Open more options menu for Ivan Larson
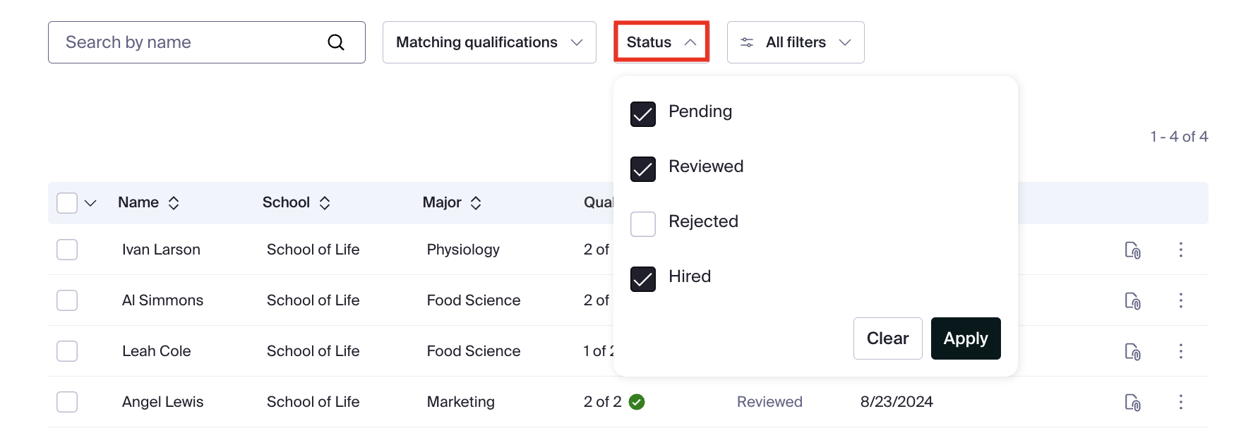Viewport: 1241px width, 440px height. (x=1180, y=250)
